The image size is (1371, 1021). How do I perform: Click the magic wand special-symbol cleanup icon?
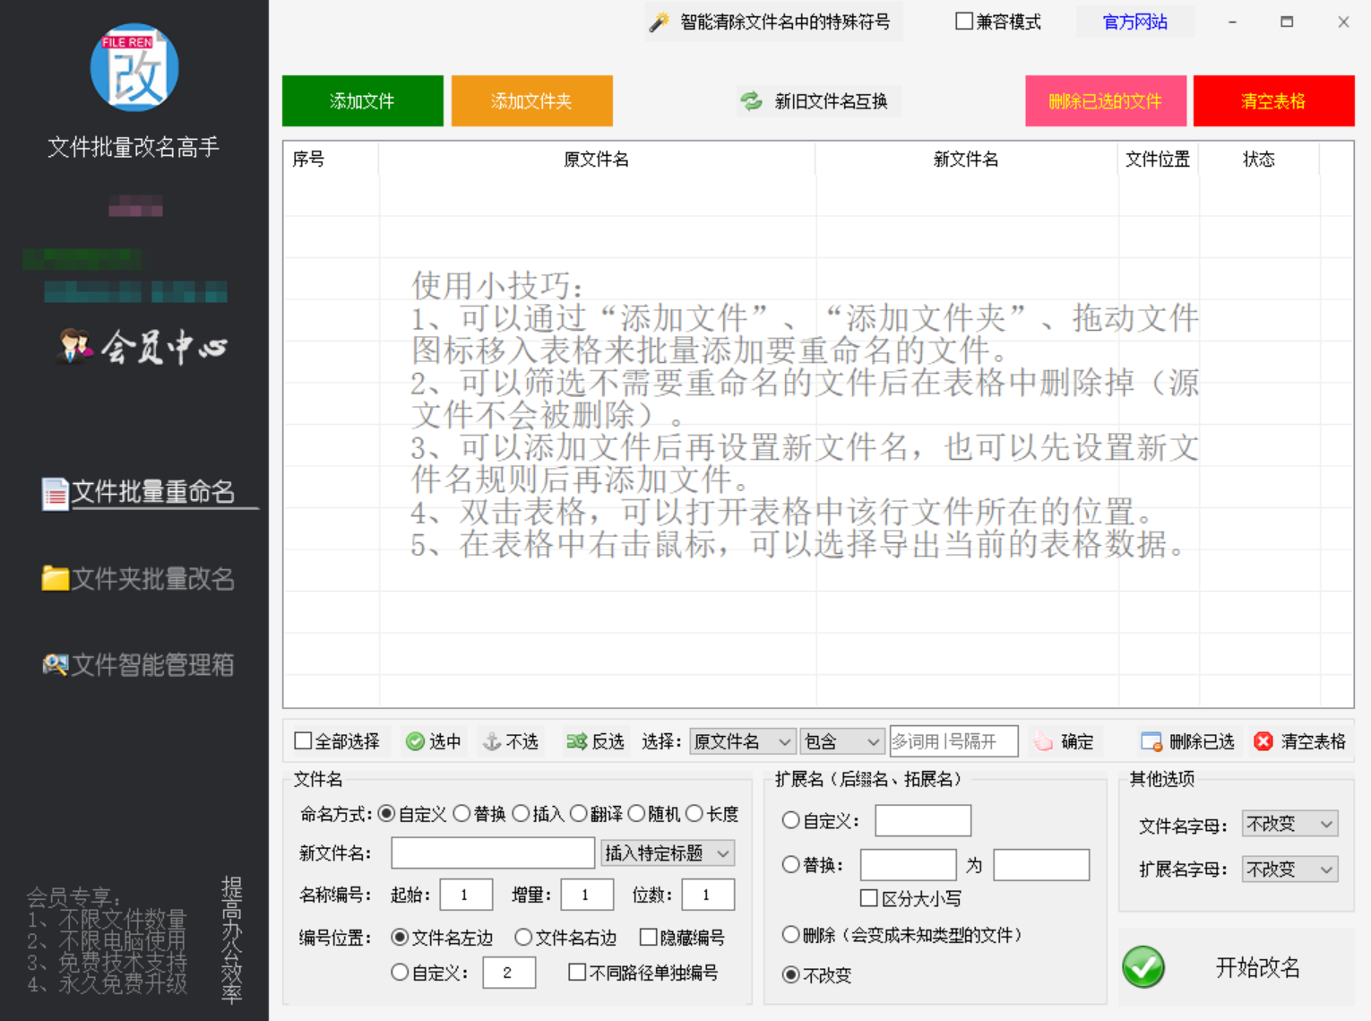658,22
